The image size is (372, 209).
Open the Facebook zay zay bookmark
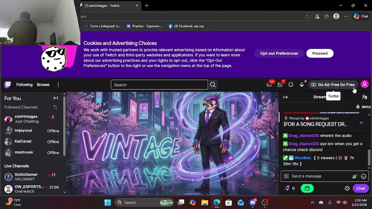pyautogui.click(x=186, y=26)
